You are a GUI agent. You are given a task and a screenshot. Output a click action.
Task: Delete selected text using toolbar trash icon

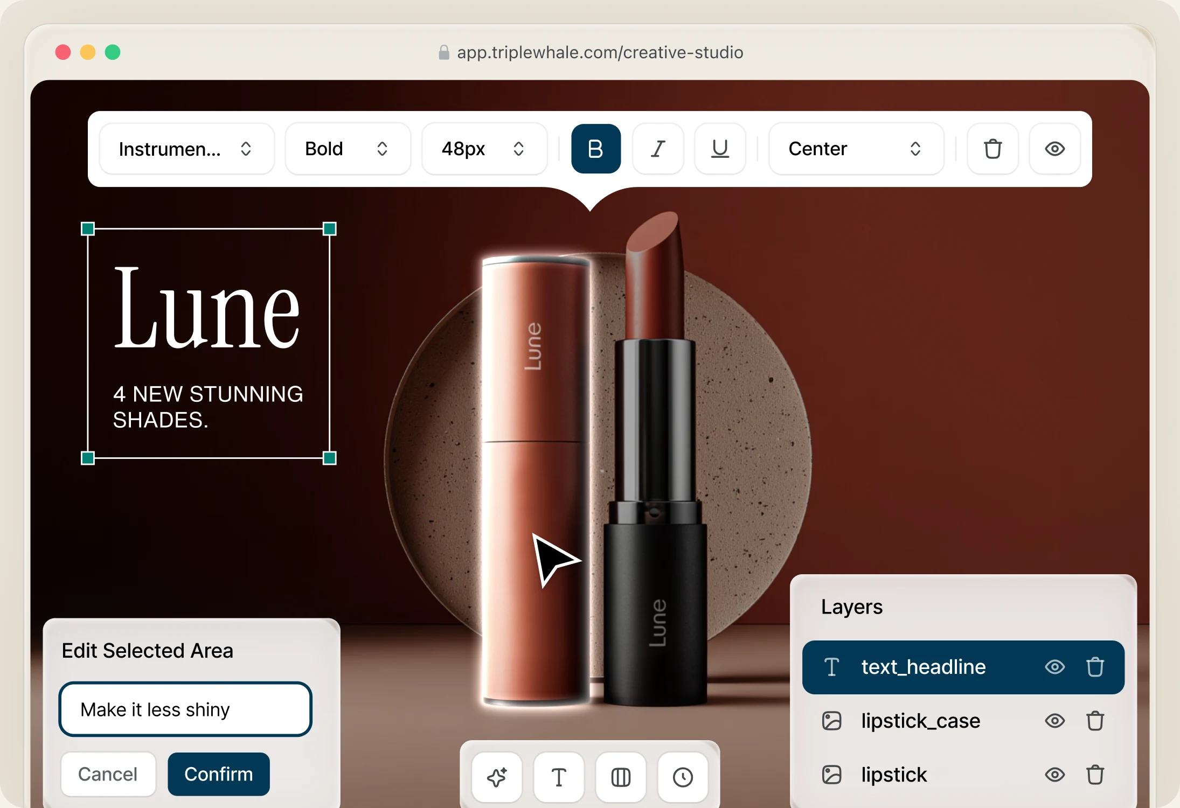point(992,149)
